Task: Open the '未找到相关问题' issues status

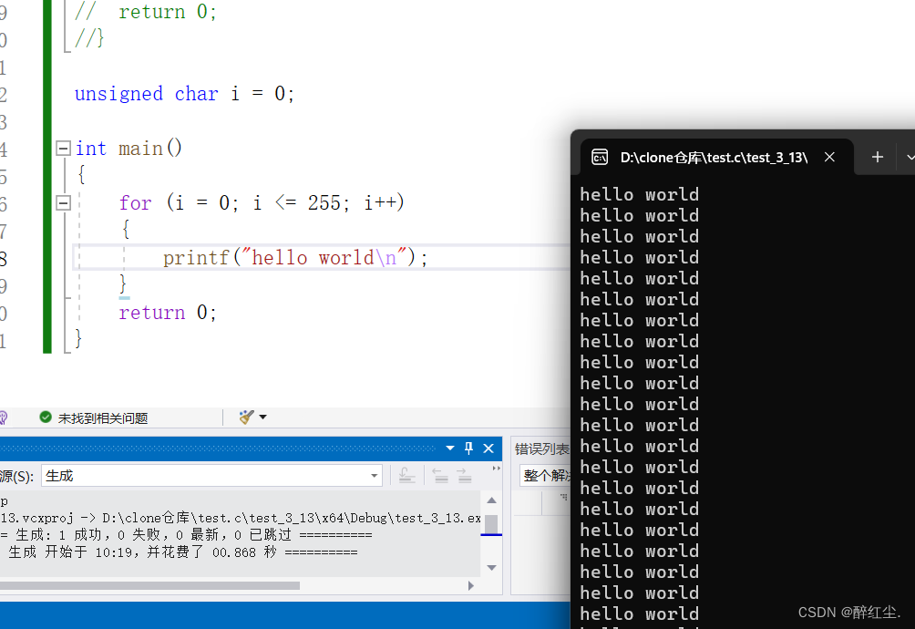Action: pos(103,418)
